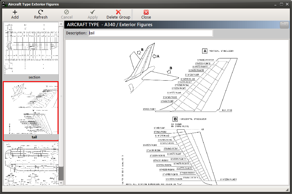This screenshot has width=292, height=194.
Task: Click the Add plus icon
Action: tap(15, 12)
